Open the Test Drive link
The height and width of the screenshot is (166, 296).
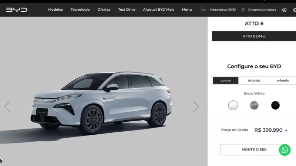(x=127, y=10)
